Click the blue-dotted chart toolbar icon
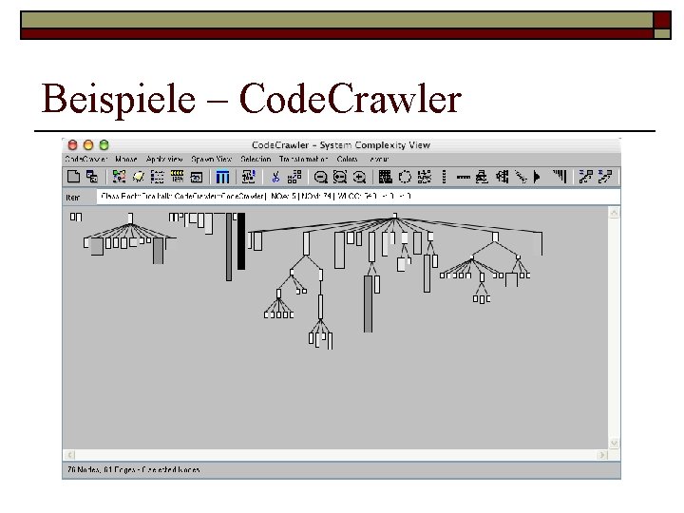 249,177
